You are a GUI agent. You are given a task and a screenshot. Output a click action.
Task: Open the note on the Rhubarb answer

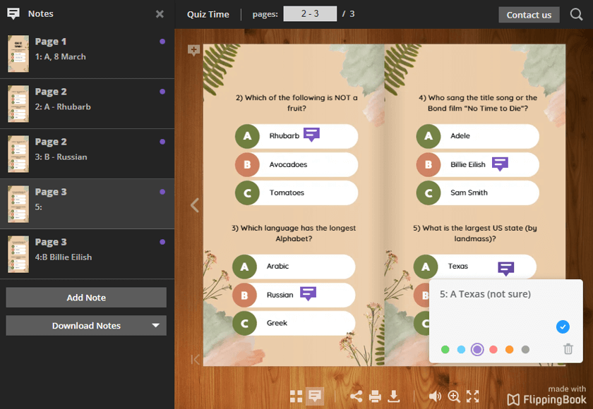[x=311, y=133]
